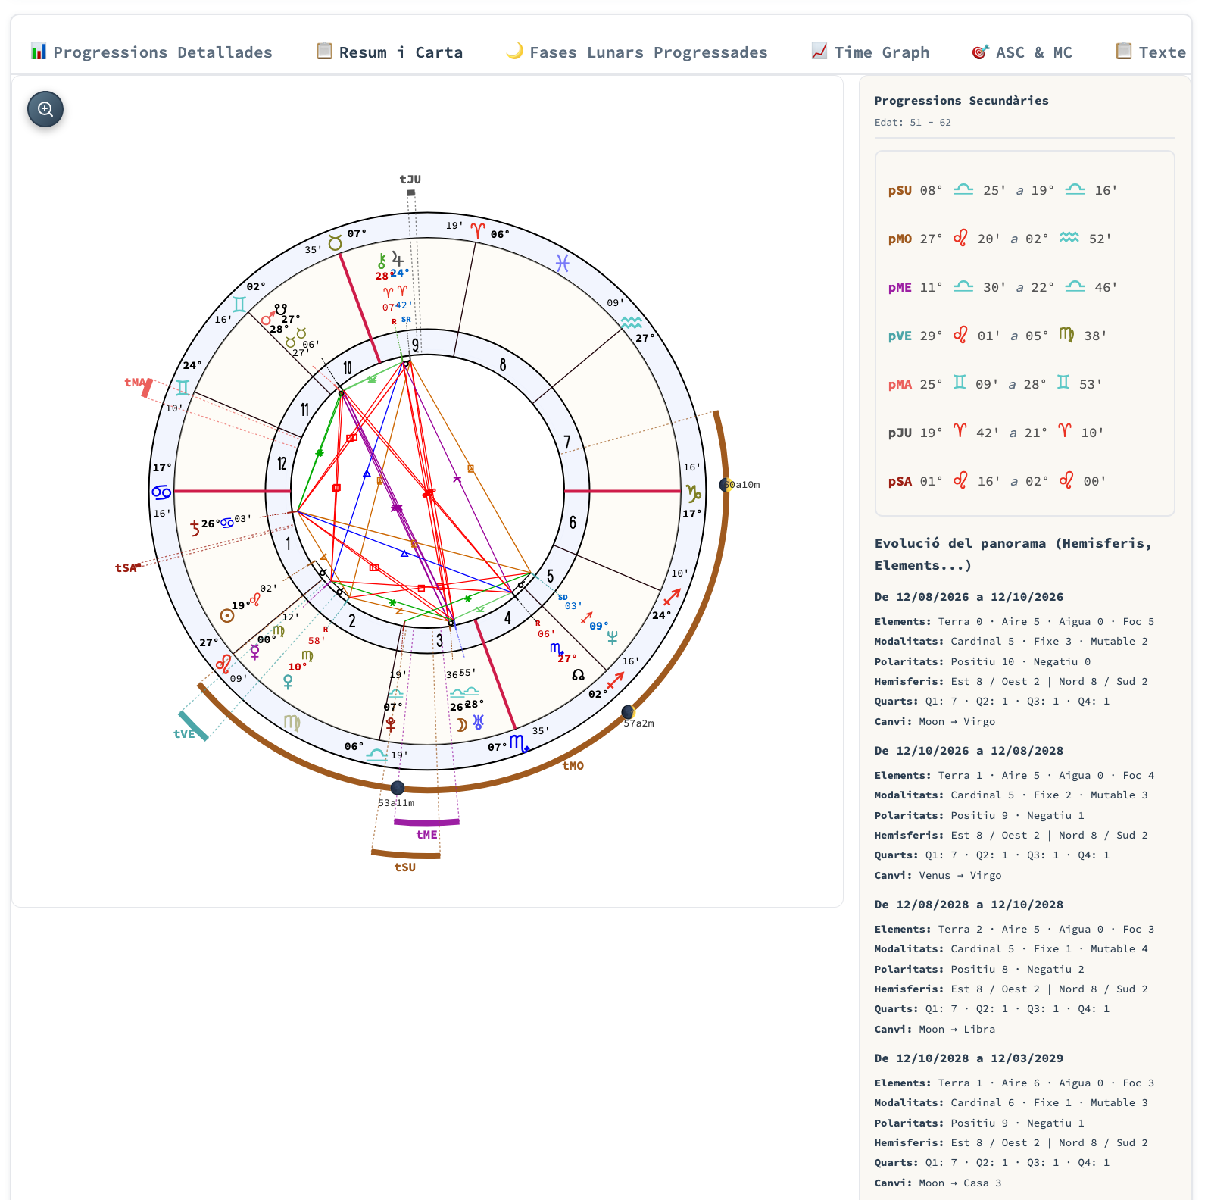
Task: Switch to Fases Lunars Progressades tab
Action: click(636, 52)
